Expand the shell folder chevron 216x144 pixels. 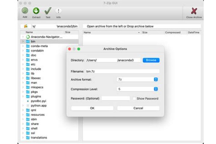point(23,128)
